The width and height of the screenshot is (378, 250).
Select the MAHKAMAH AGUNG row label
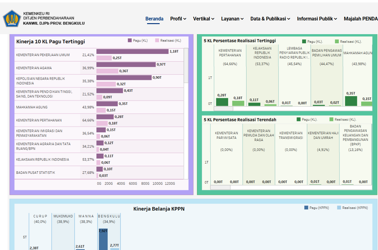tap(32, 107)
